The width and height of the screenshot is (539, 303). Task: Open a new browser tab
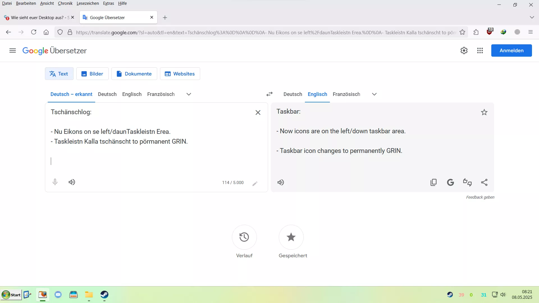pyautogui.click(x=165, y=18)
